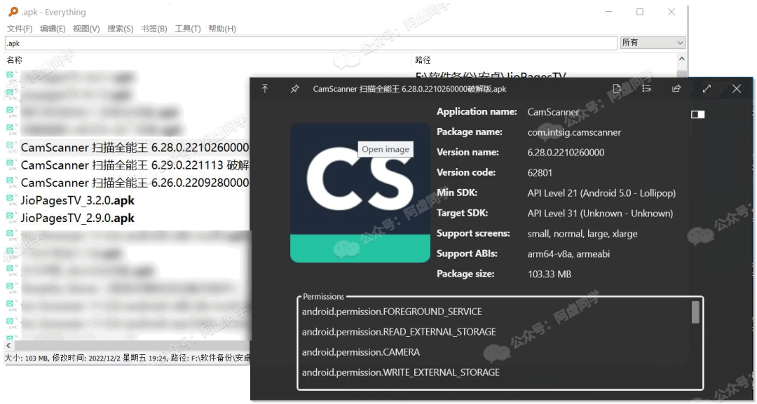Select CamScanner 6.29.0.221113 apk row
757x404 pixels.
click(135, 165)
